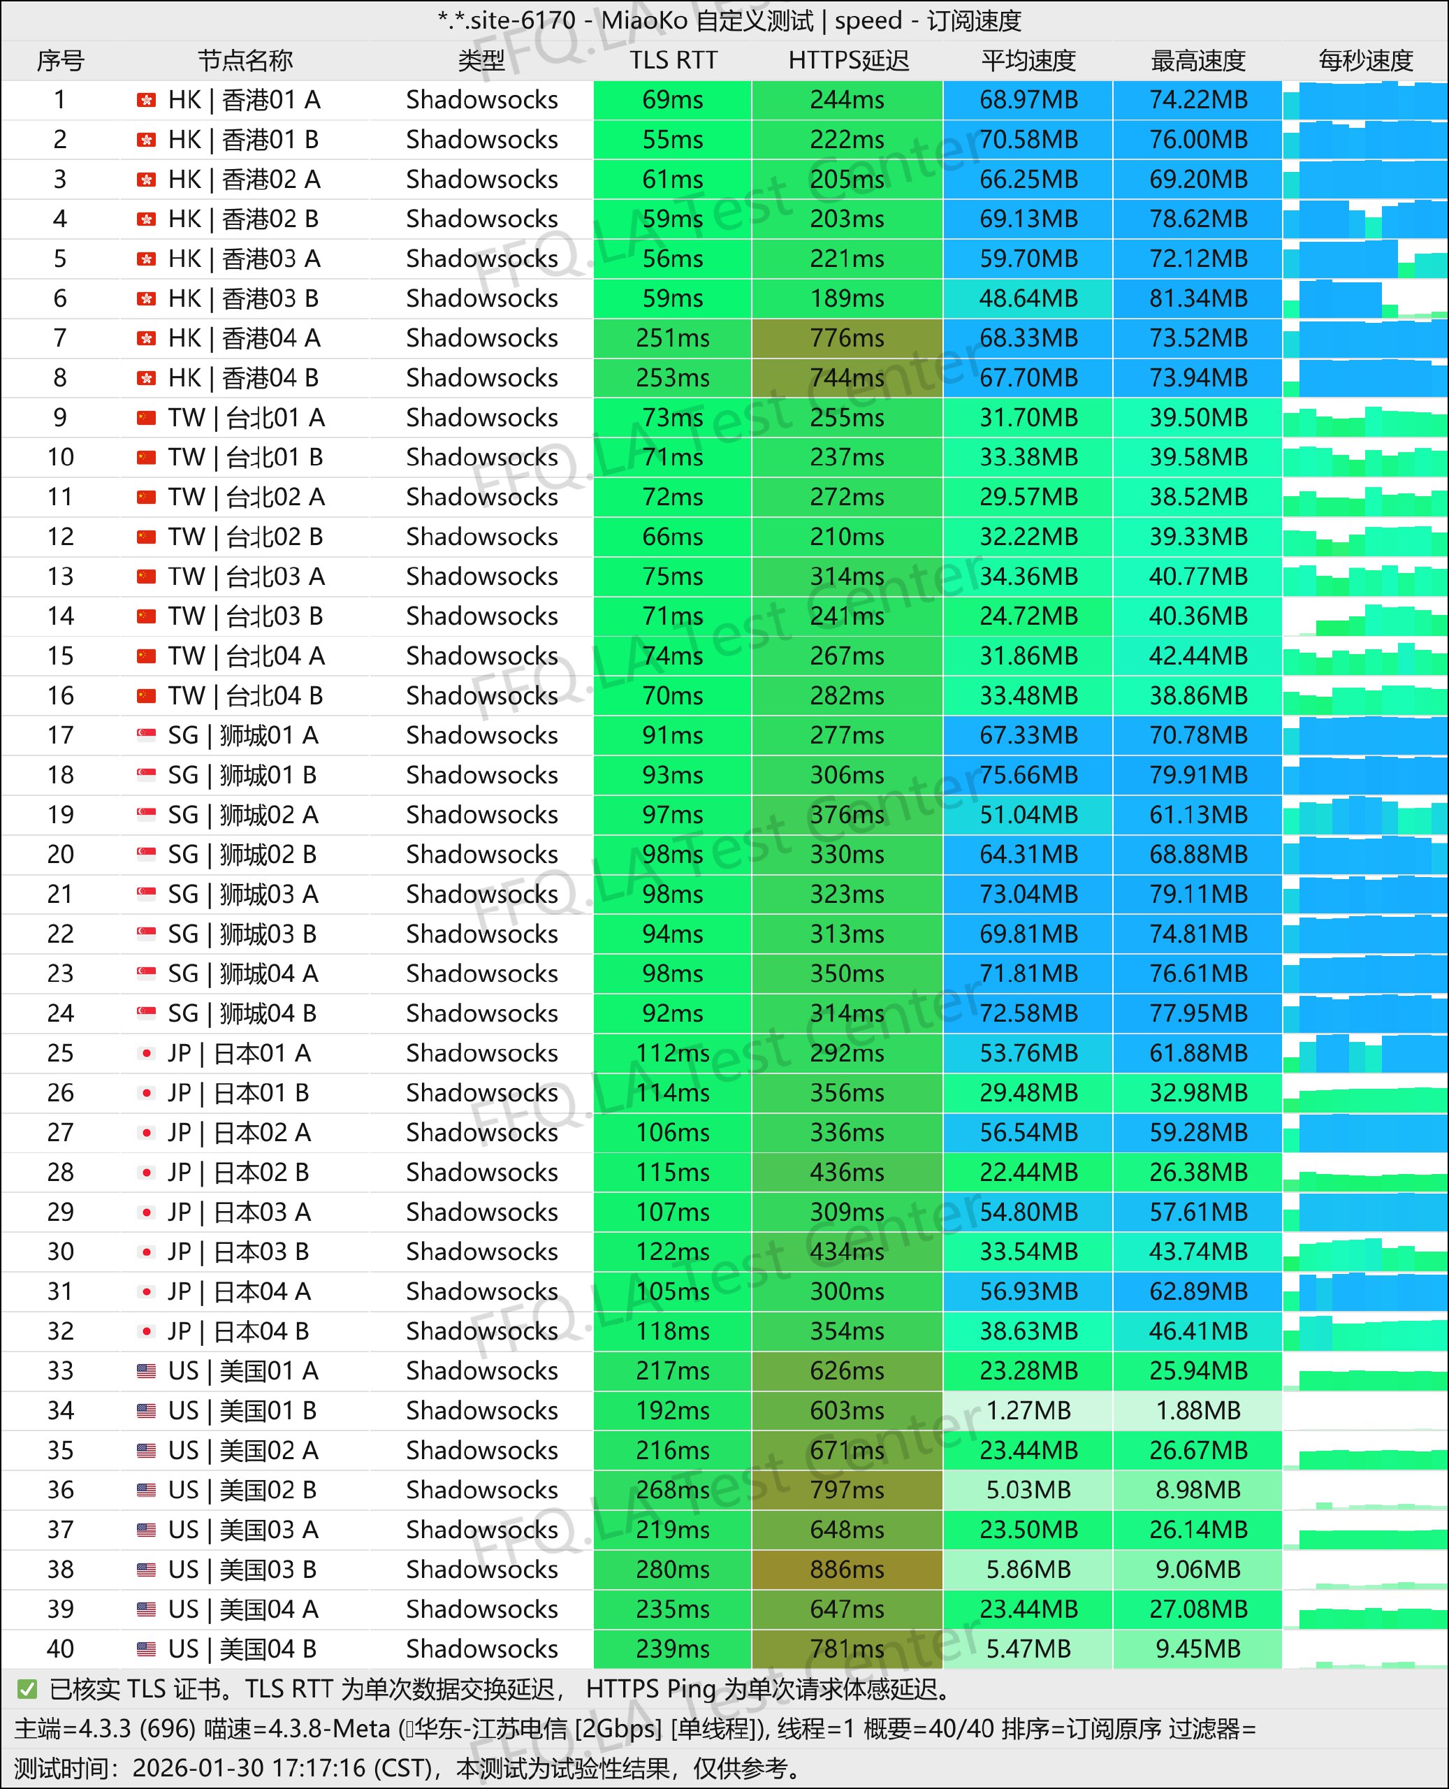Click the 序号 column header
Image resolution: width=1449 pixels, height=1789 pixels.
pos(60,61)
